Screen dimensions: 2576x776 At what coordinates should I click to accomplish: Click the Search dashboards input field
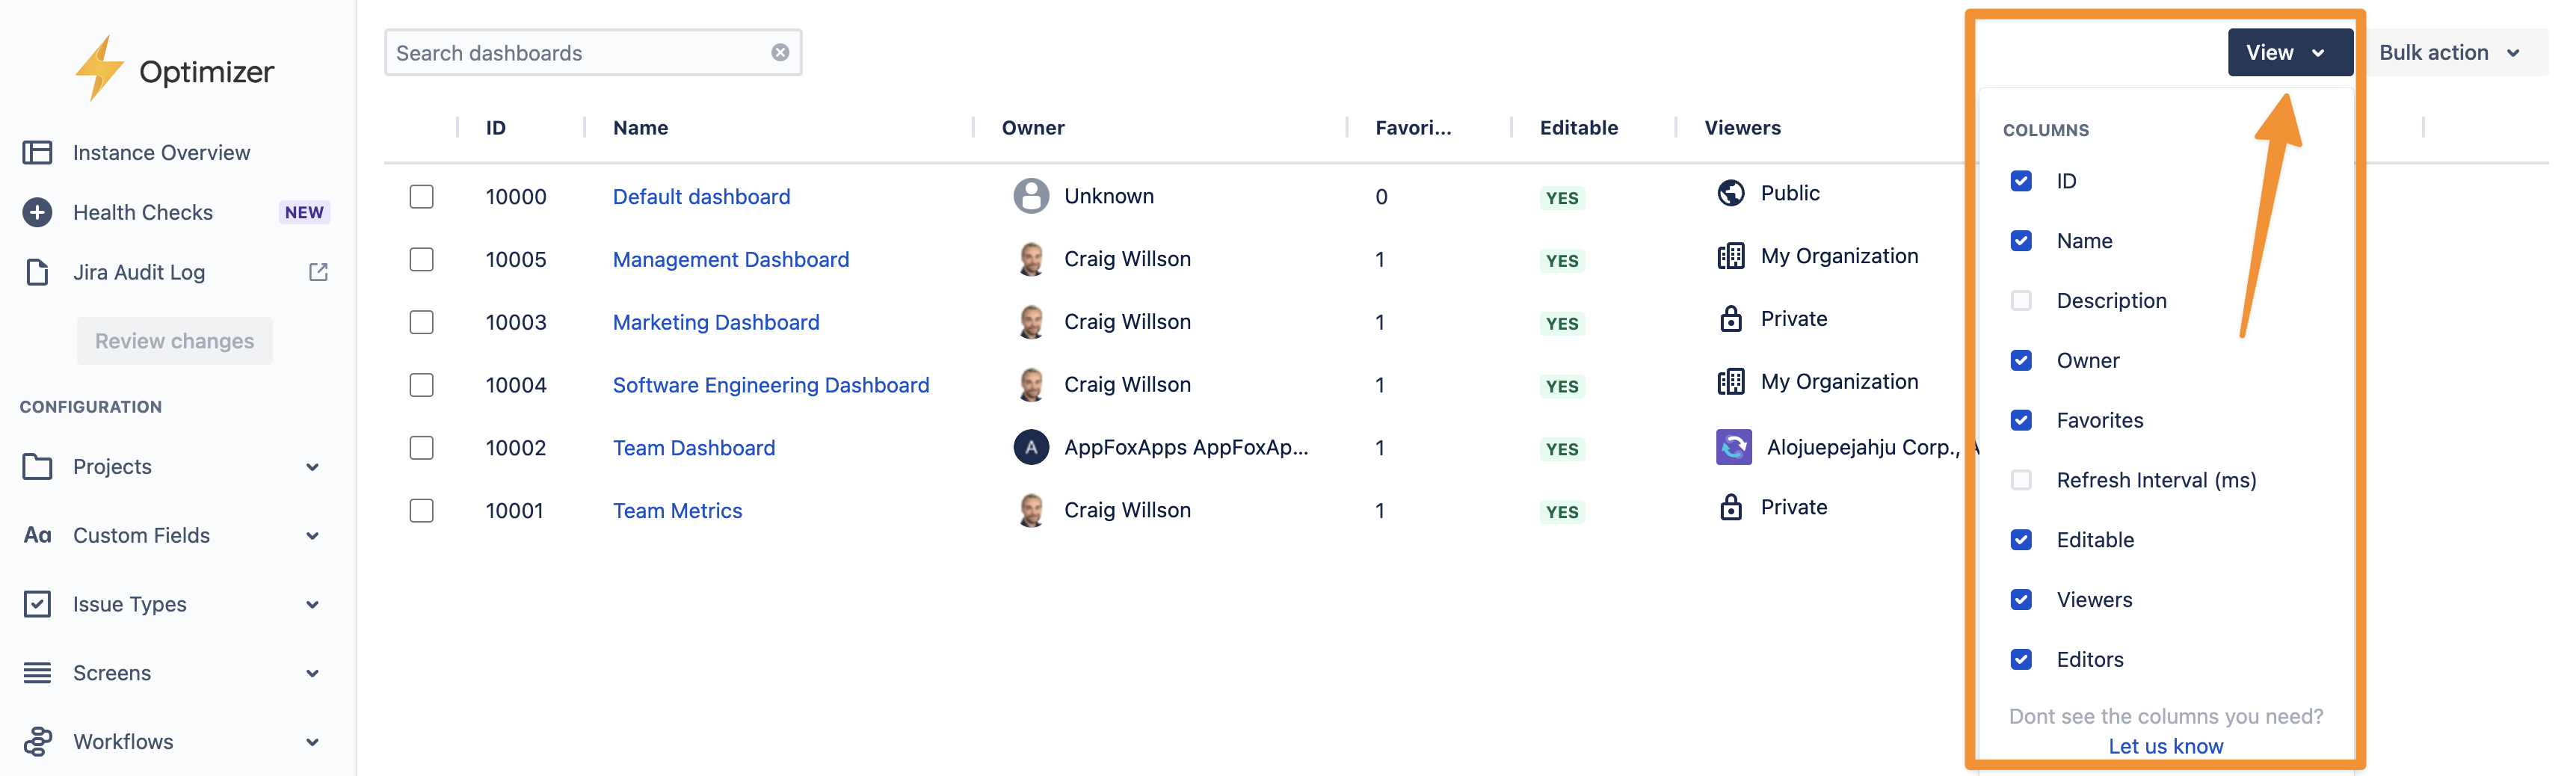(575, 53)
